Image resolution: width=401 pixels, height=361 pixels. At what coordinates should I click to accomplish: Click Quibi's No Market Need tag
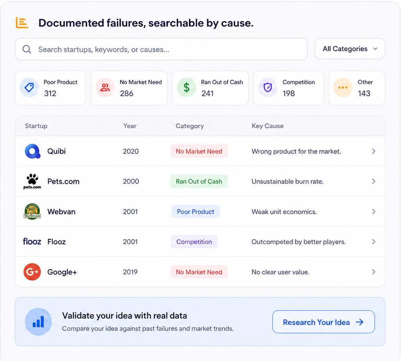tap(199, 151)
